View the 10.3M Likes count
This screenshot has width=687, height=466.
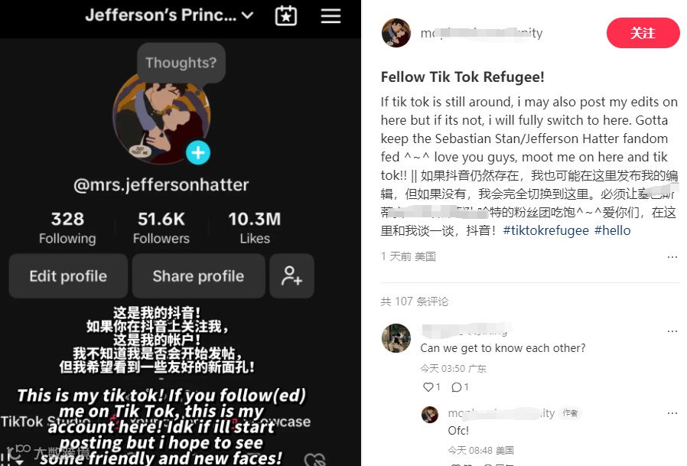(255, 227)
